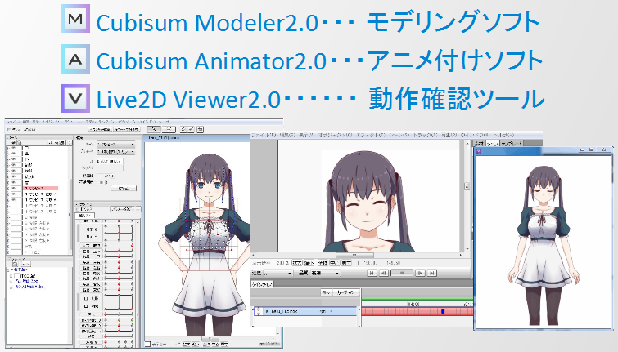Switch to the シーン tab in Animator
618x352 pixels.
point(493,144)
